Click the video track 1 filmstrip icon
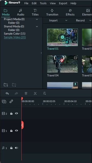Viewport: 92px width, 163px height. coord(3,131)
